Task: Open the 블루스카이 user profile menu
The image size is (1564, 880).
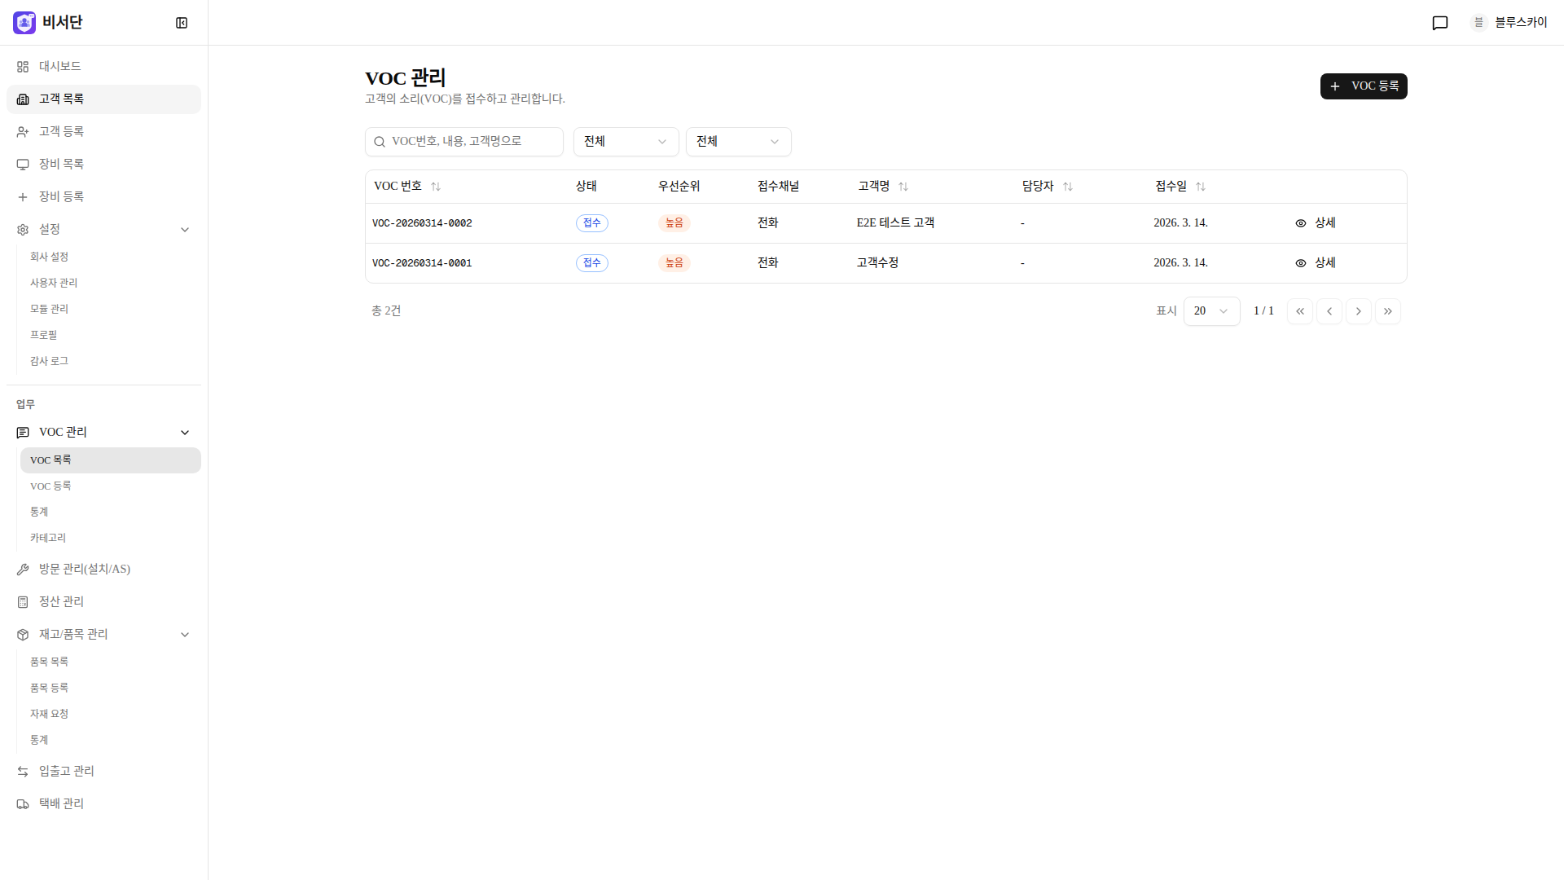Action: pyautogui.click(x=1509, y=23)
